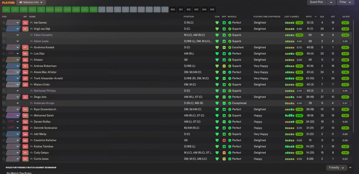359x174 pixels.
Task: Click the morale arrow icon for Diogo Jota
Action: point(230,97)
